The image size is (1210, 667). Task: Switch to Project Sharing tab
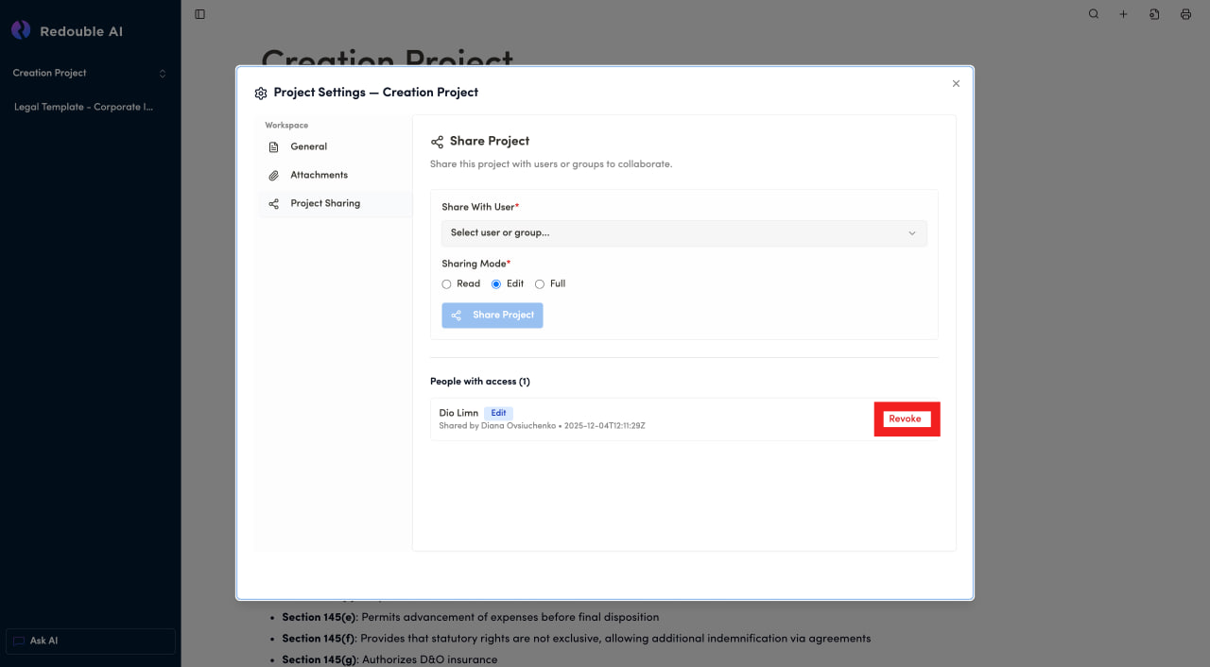(324, 204)
